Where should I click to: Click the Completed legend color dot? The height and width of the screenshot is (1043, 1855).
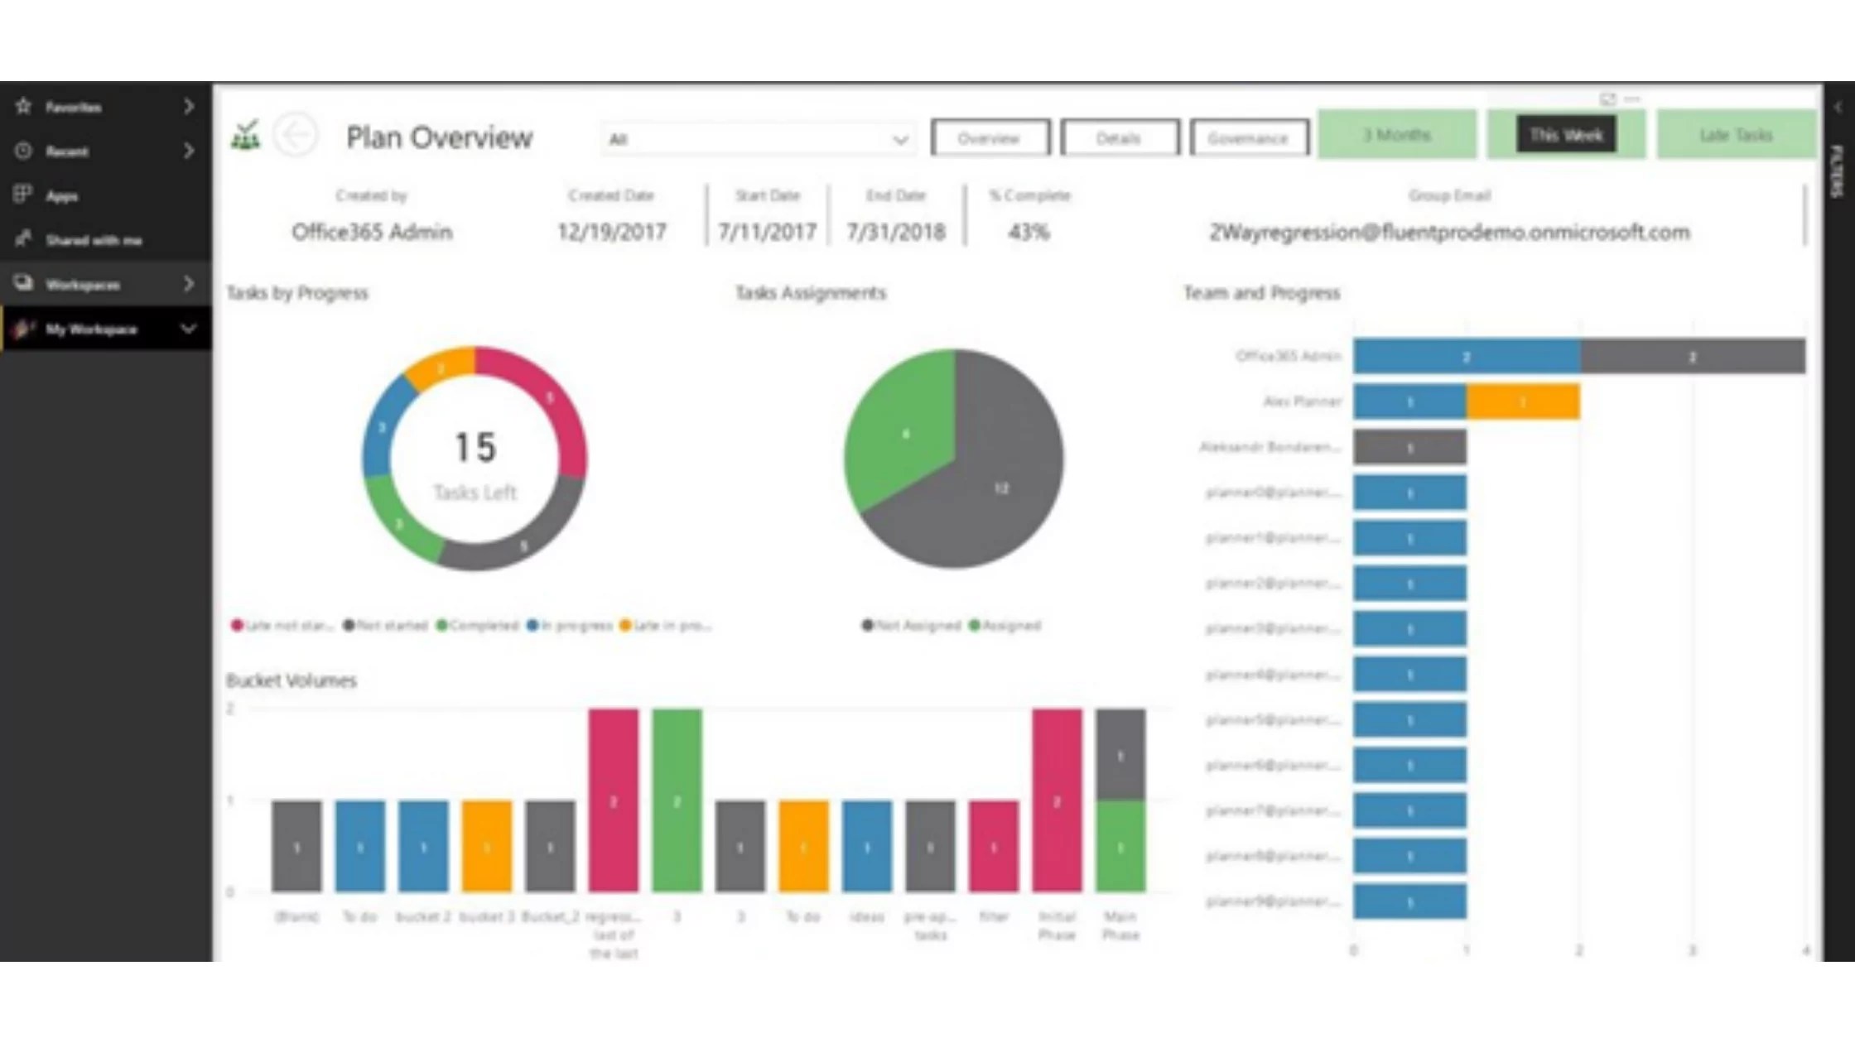[x=442, y=625]
